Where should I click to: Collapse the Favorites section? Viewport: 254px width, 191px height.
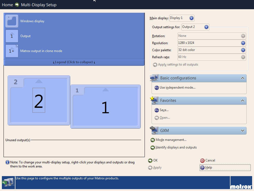[x=242, y=101]
